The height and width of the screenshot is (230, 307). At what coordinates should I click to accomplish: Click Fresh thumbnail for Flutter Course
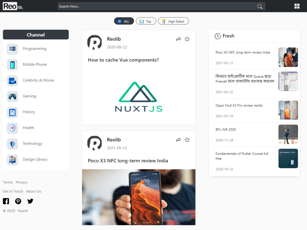pyautogui.click(x=288, y=159)
